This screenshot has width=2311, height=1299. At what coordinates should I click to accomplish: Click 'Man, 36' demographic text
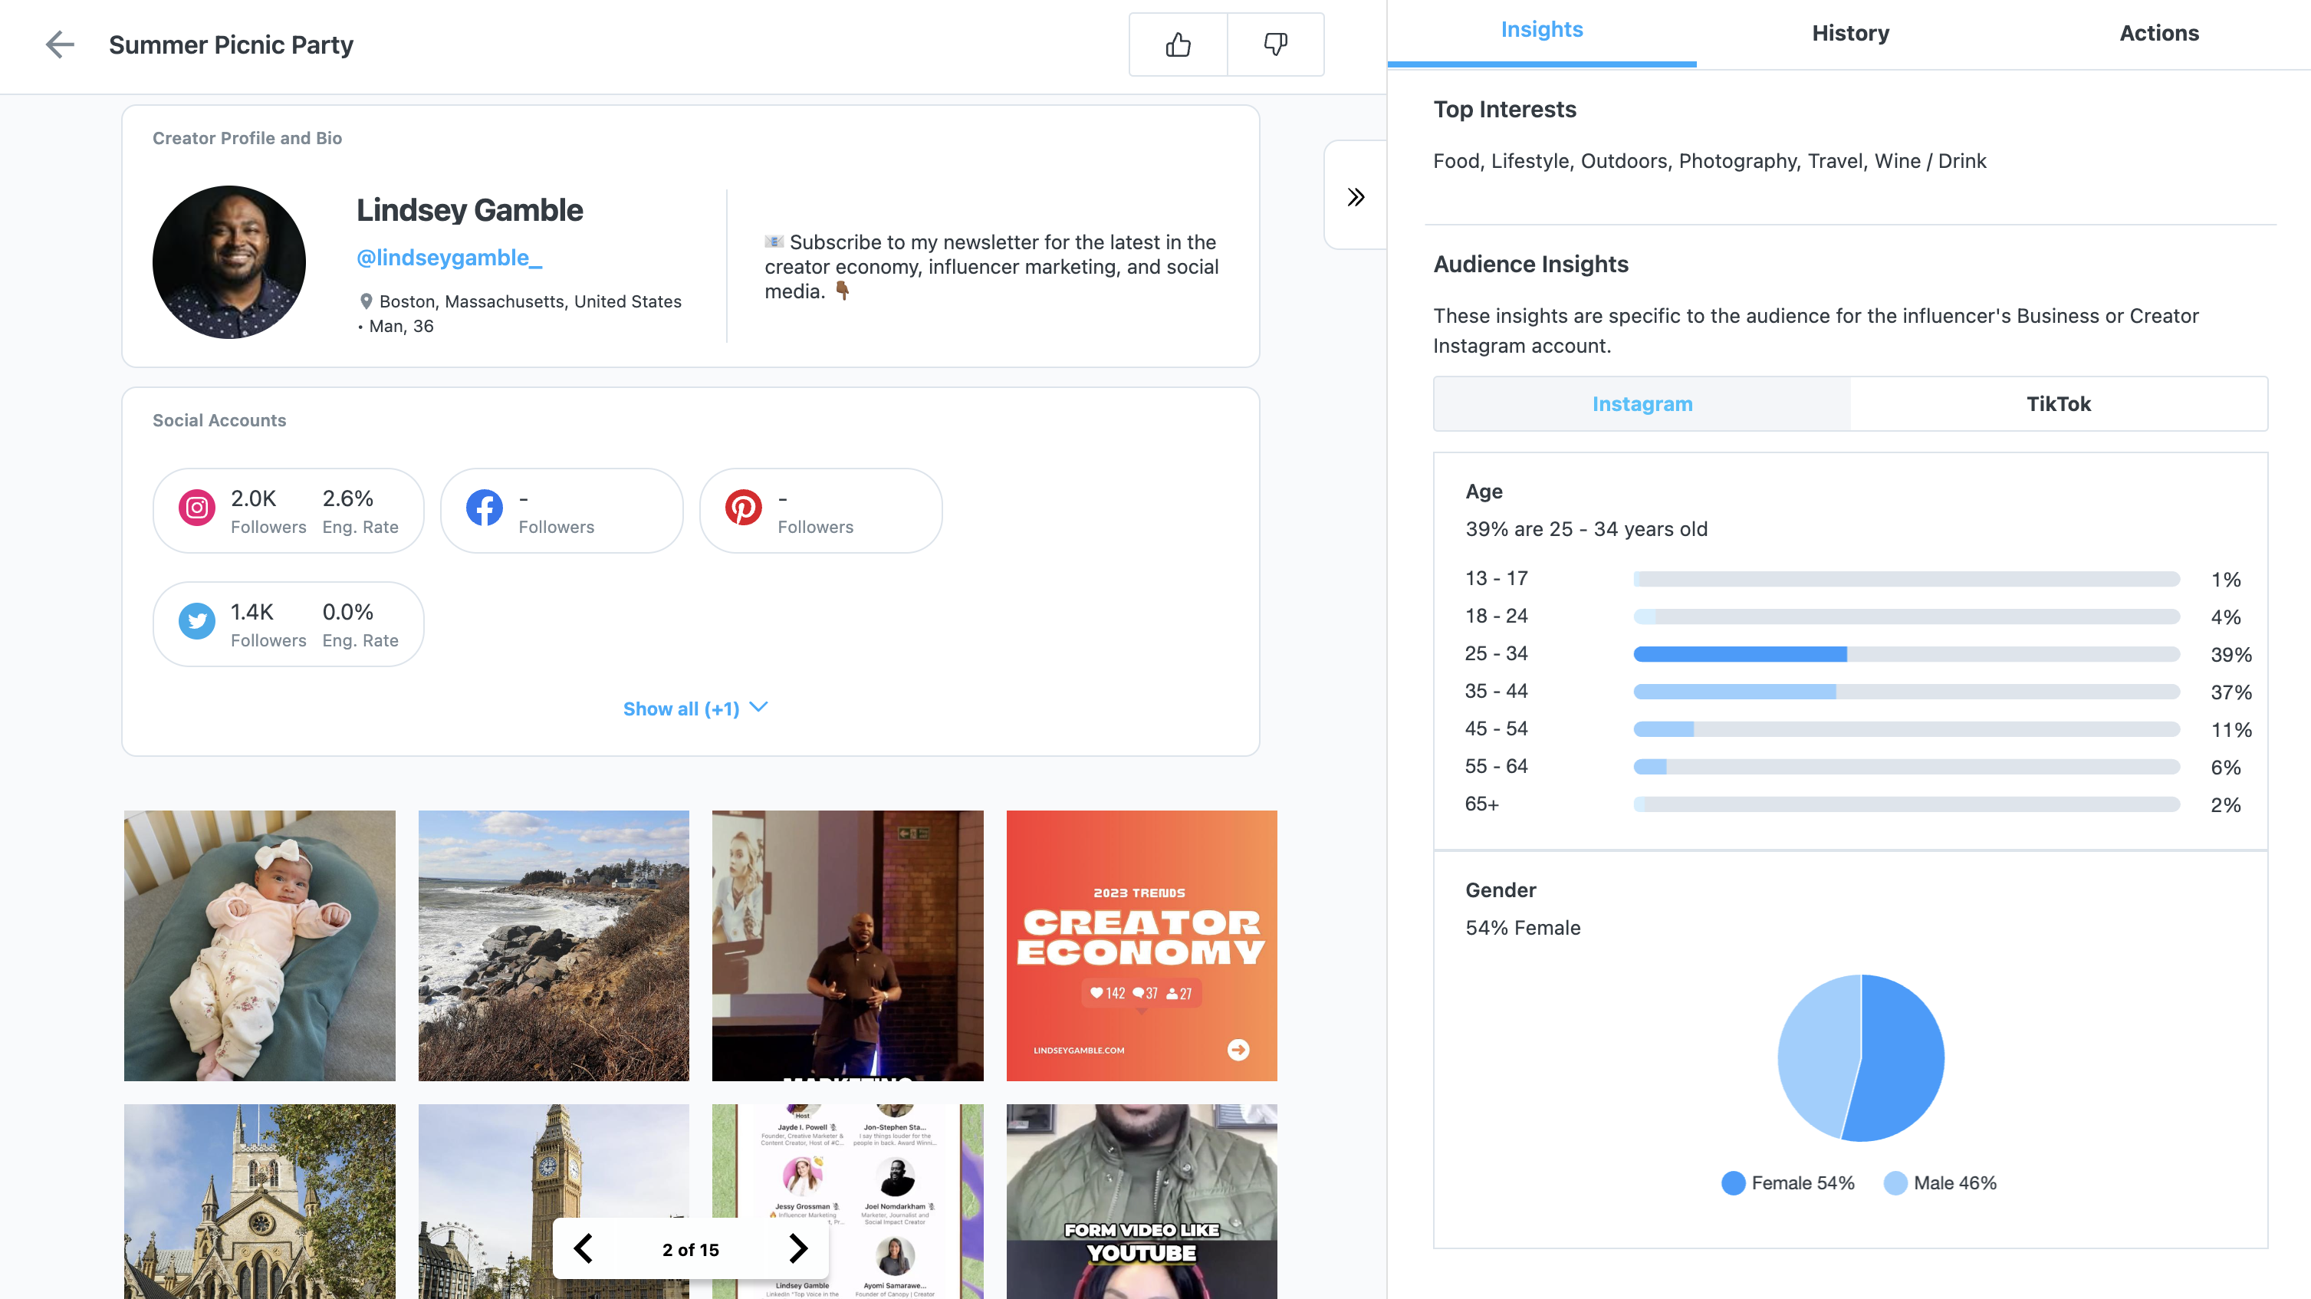click(x=401, y=327)
